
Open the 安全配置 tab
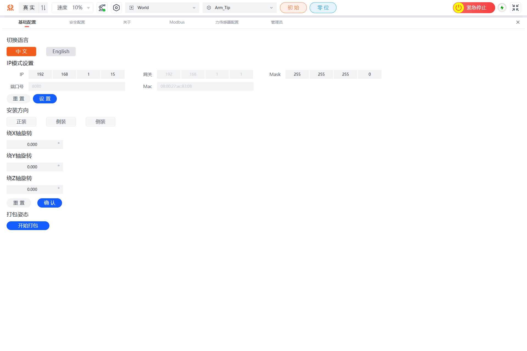click(77, 22)
